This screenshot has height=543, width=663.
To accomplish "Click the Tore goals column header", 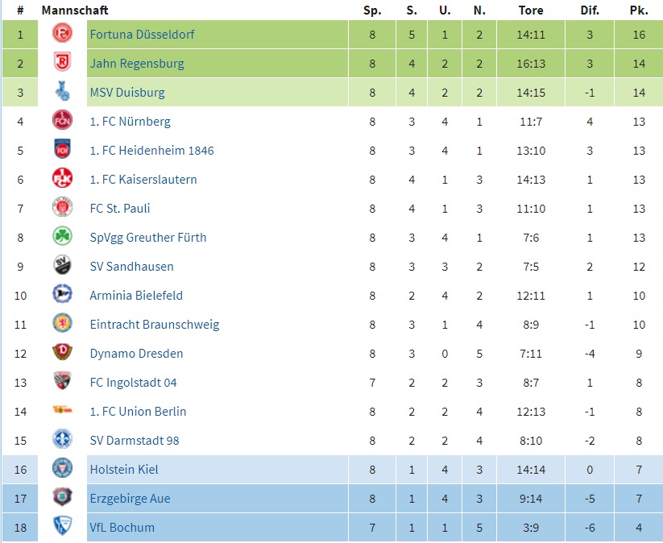I will (531, 10).
